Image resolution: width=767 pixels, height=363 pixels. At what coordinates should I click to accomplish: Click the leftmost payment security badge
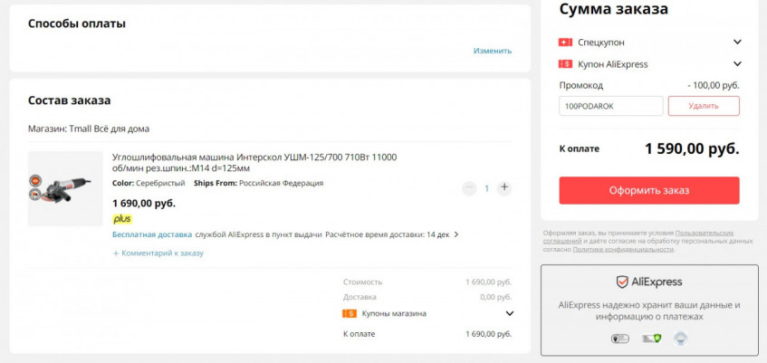click(x=620, y=339)
